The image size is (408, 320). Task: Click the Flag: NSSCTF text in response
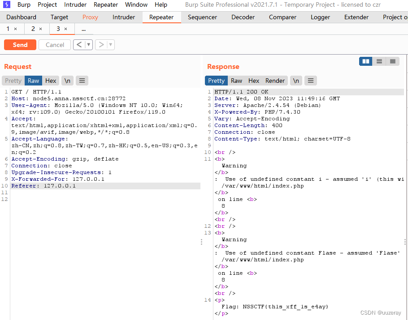275,307
